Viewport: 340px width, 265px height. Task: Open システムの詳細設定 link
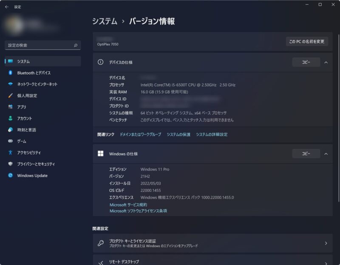coord(212,134)
